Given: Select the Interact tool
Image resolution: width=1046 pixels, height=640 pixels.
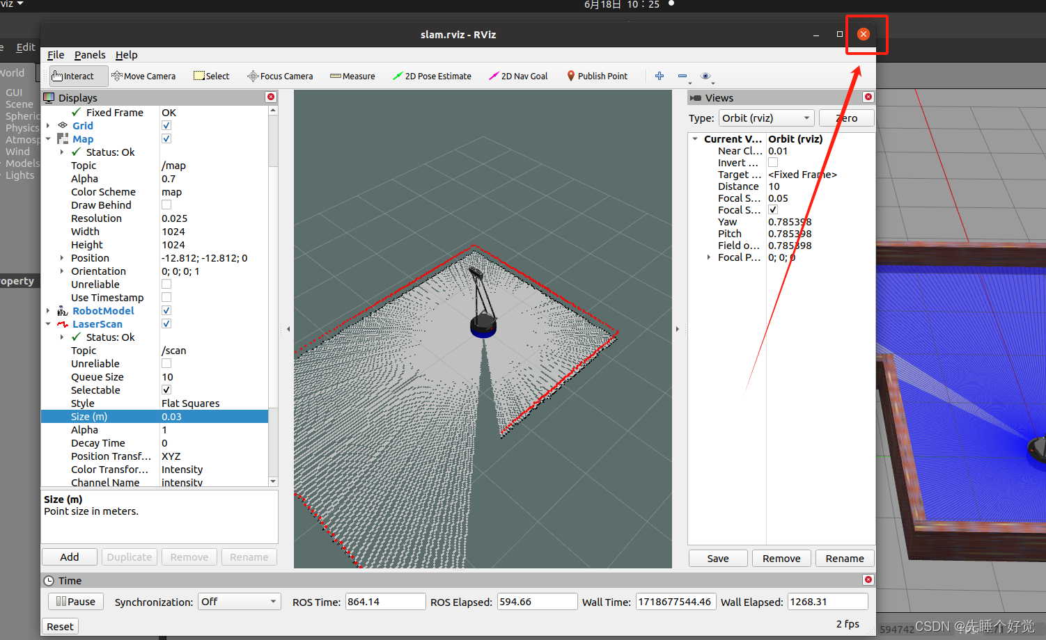Looking at the screenshot, I should click(x=78, y=76).
